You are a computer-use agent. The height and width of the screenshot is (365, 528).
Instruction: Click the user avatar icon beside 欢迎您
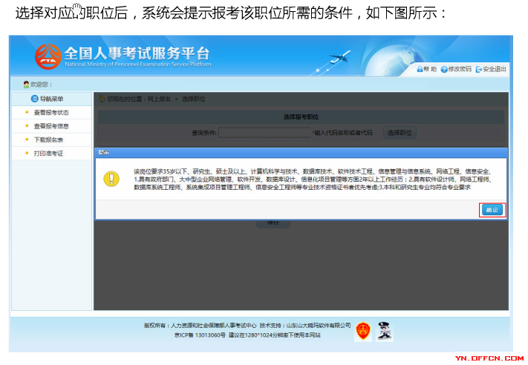point(26,84)
